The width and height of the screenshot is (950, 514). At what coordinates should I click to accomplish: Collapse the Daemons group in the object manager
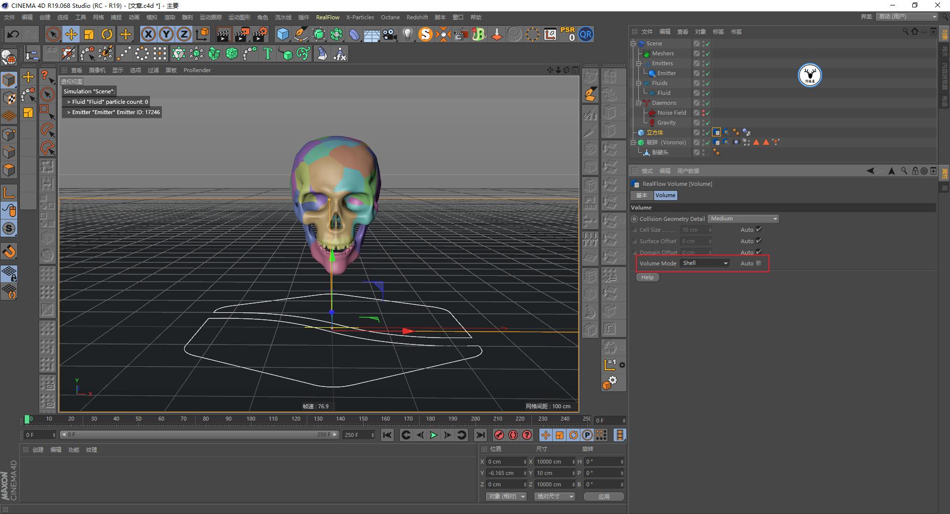pyautogui.click(x=638, y=103)
